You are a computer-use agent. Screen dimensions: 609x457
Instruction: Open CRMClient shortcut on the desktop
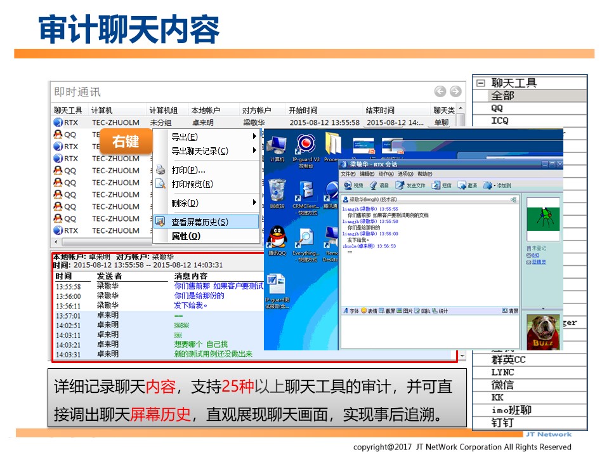306,199
